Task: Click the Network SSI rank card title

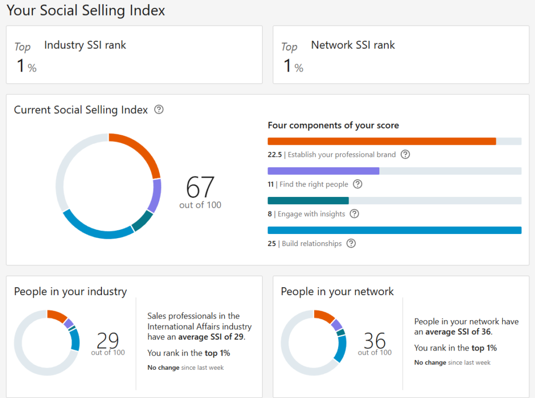Action: [353, 45]
